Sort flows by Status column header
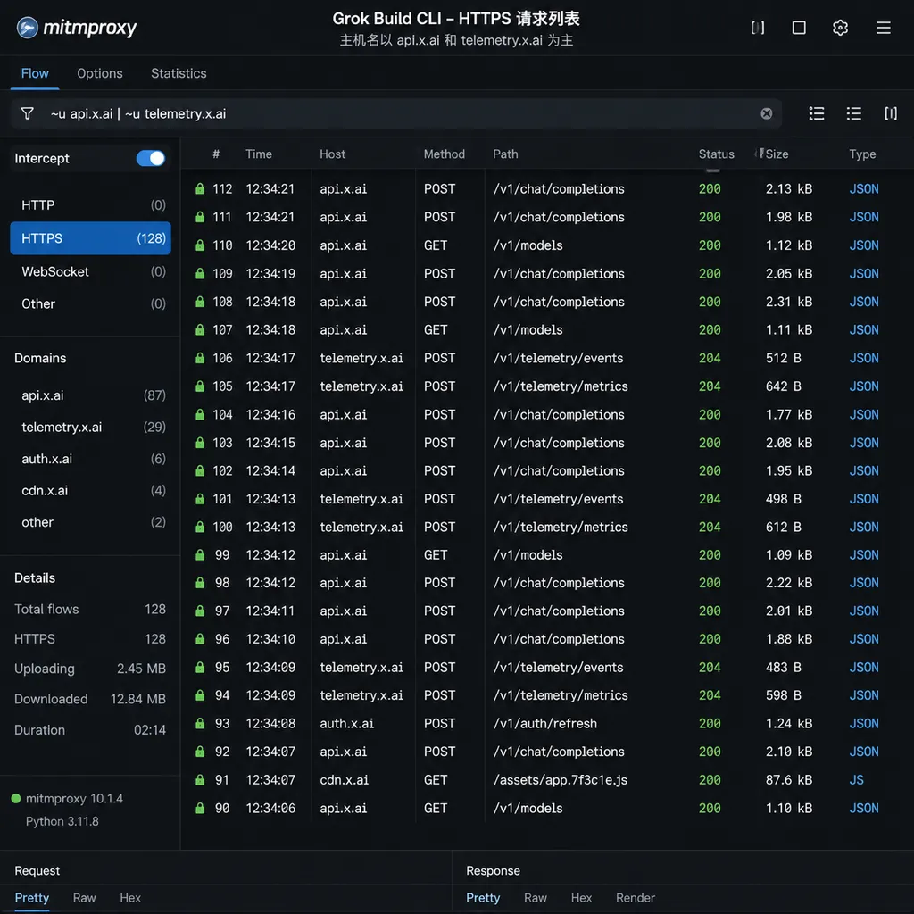 coord(717,154)
